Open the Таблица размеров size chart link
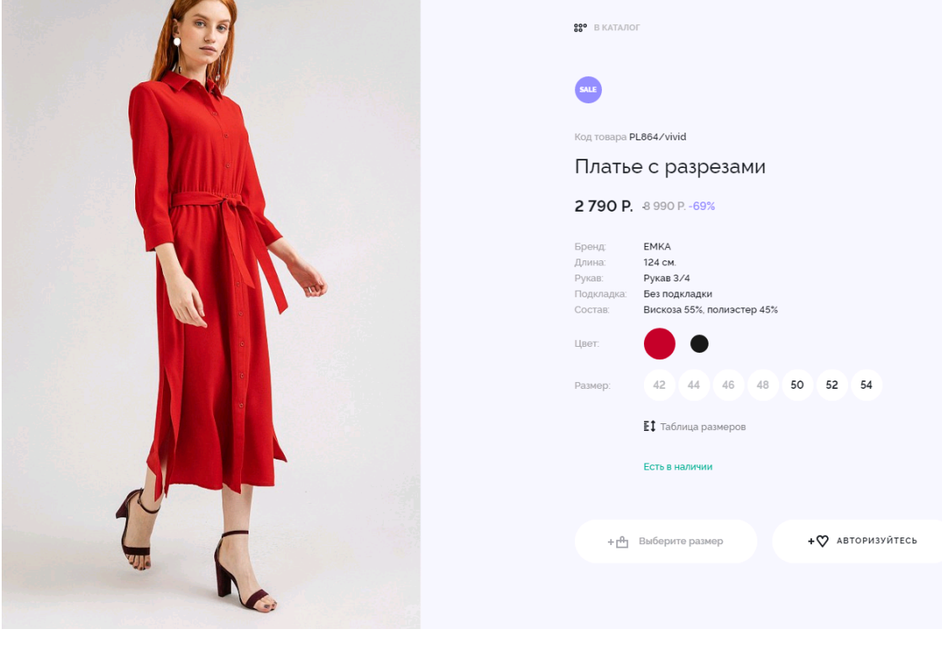 click(703, 427)
